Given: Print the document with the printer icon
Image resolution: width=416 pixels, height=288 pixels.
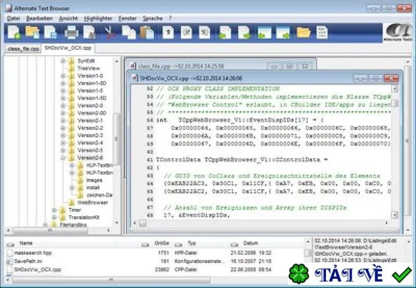Looking at the screenshot, I should click(72, 33).
